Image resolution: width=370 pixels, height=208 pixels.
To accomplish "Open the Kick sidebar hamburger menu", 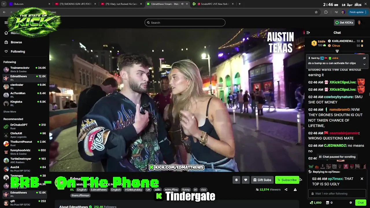I will (6, 23).
